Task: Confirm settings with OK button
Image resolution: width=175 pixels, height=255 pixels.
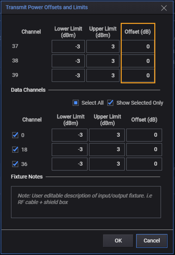Action: click(x=118, y=241)
